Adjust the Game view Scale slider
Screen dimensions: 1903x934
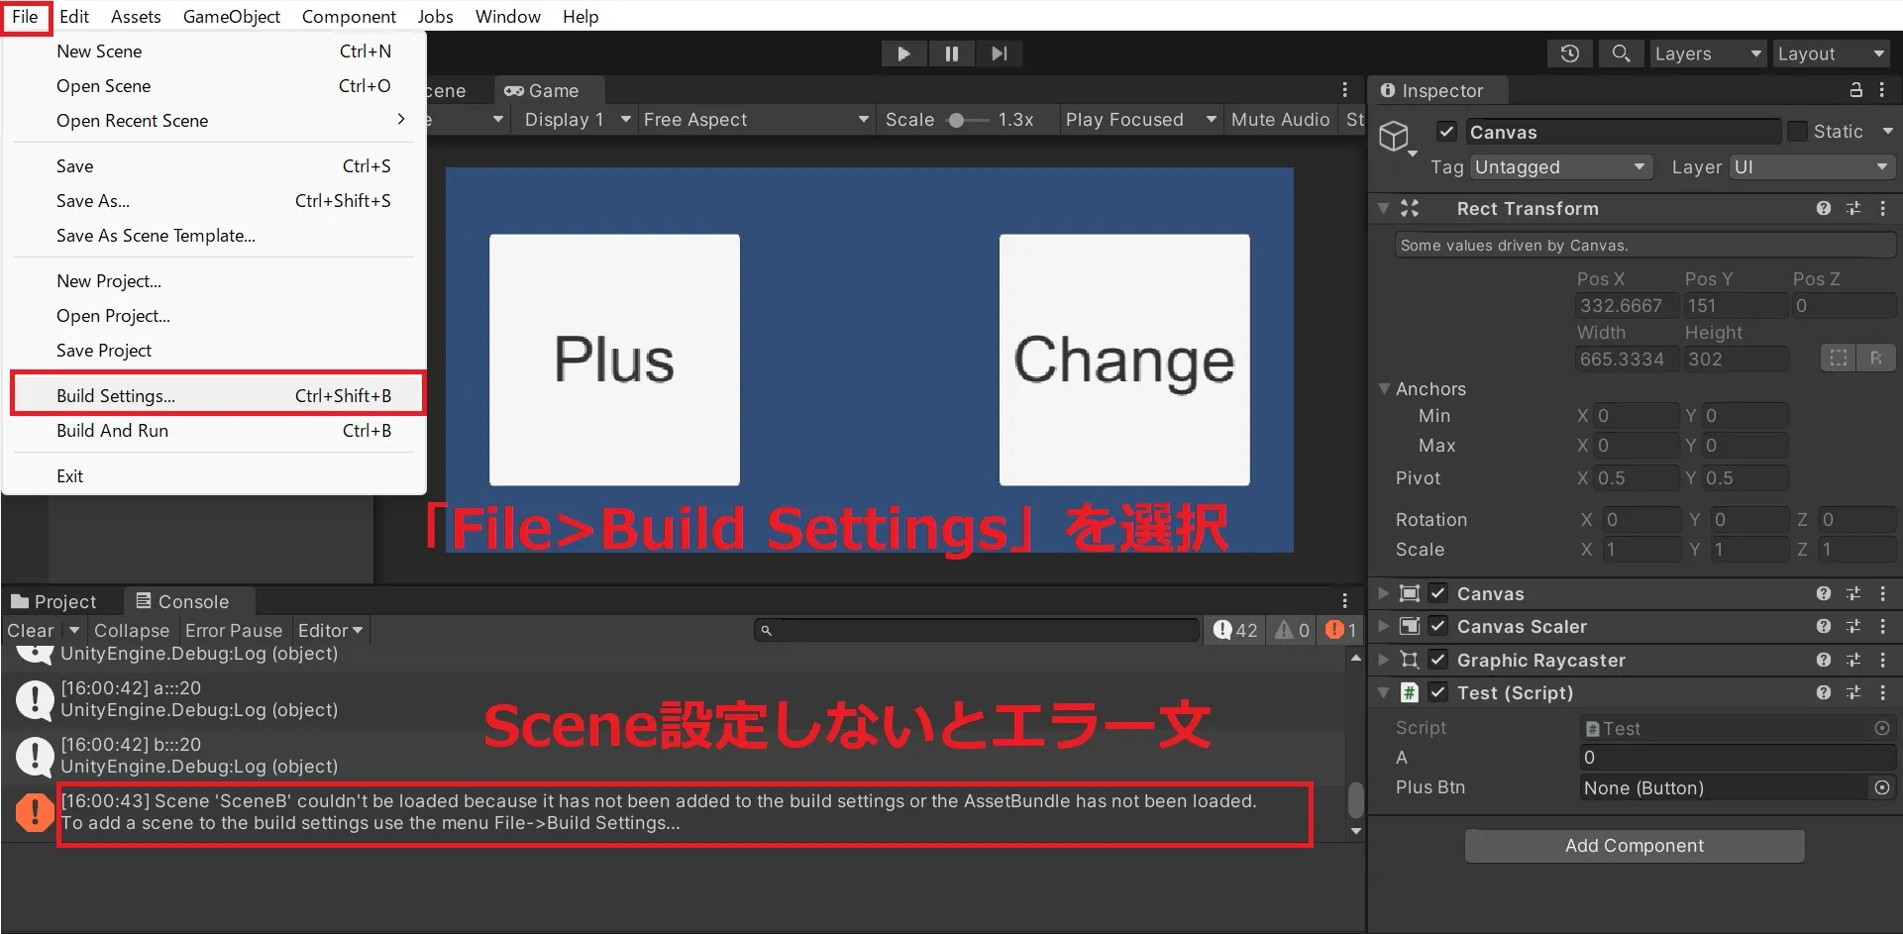pos(966,120)
